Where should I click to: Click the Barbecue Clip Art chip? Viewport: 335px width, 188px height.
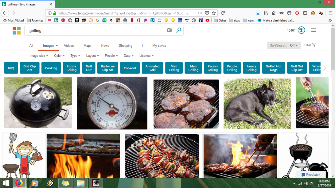pos(108,68)
